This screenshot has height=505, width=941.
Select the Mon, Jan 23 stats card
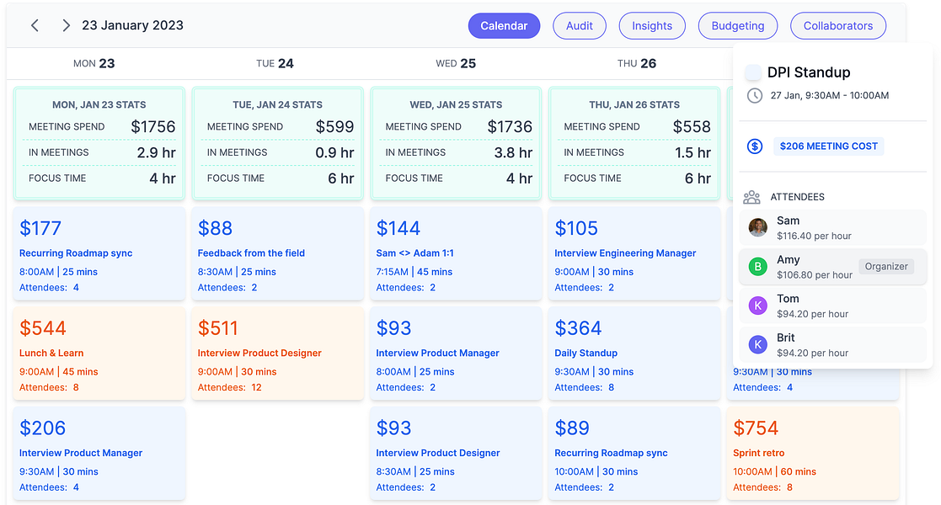pyautogui.click(x=99, y=144)
